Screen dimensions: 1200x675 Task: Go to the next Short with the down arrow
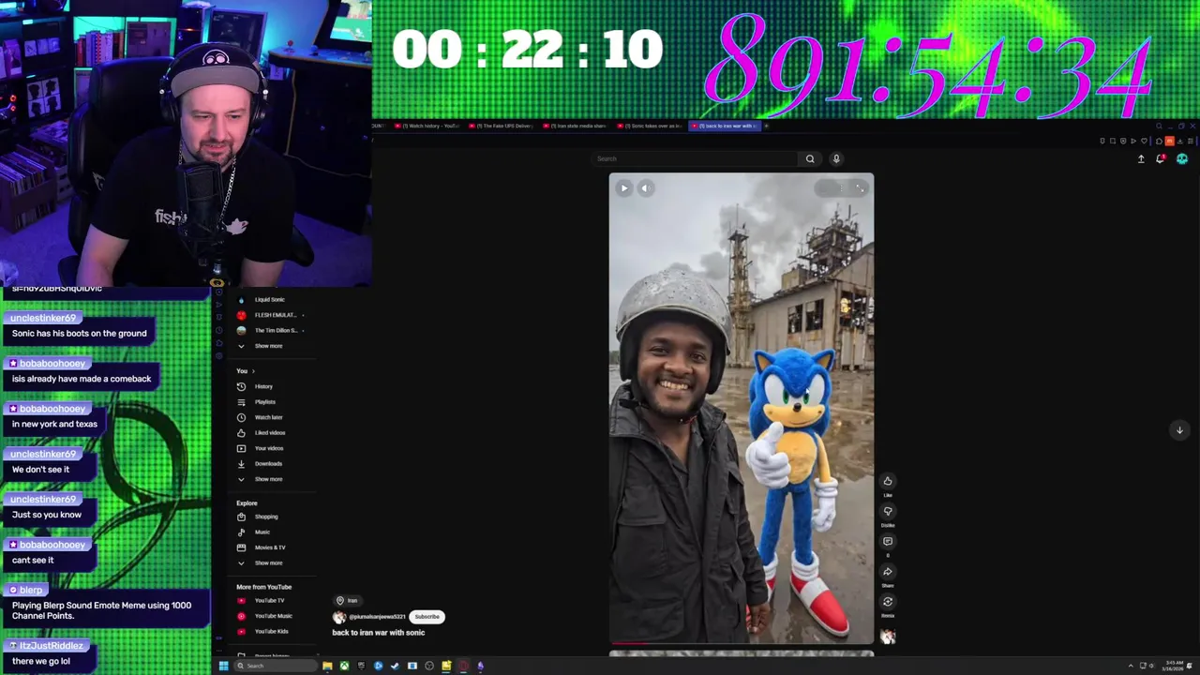[x=1179, y=430]
